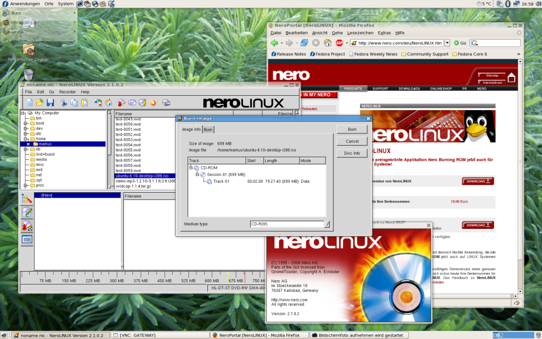Collapse the CD-ROM node in Burn Image

click(x=191, y=167)
